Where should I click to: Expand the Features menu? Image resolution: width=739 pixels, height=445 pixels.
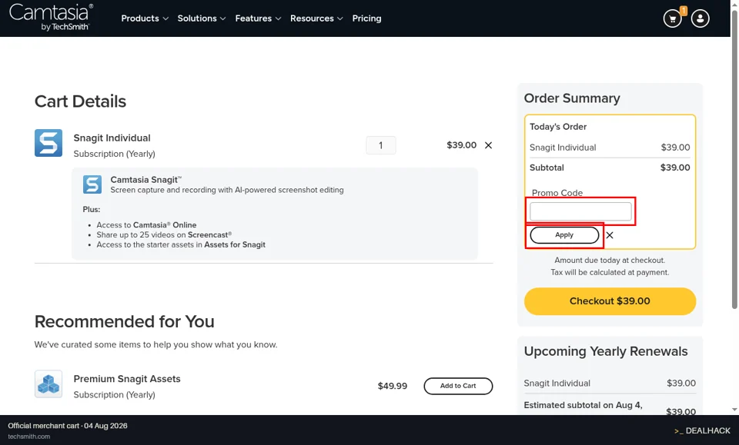pos(258,18)
